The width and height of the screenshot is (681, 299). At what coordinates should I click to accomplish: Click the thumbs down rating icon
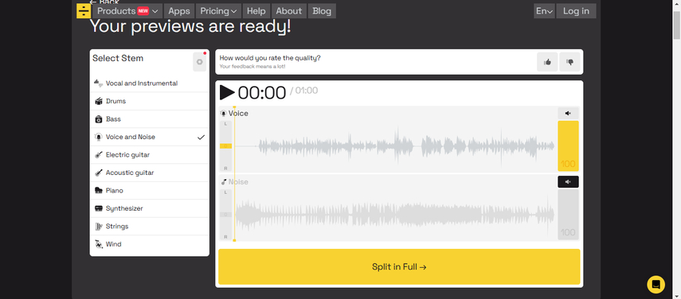click(569, 62)
